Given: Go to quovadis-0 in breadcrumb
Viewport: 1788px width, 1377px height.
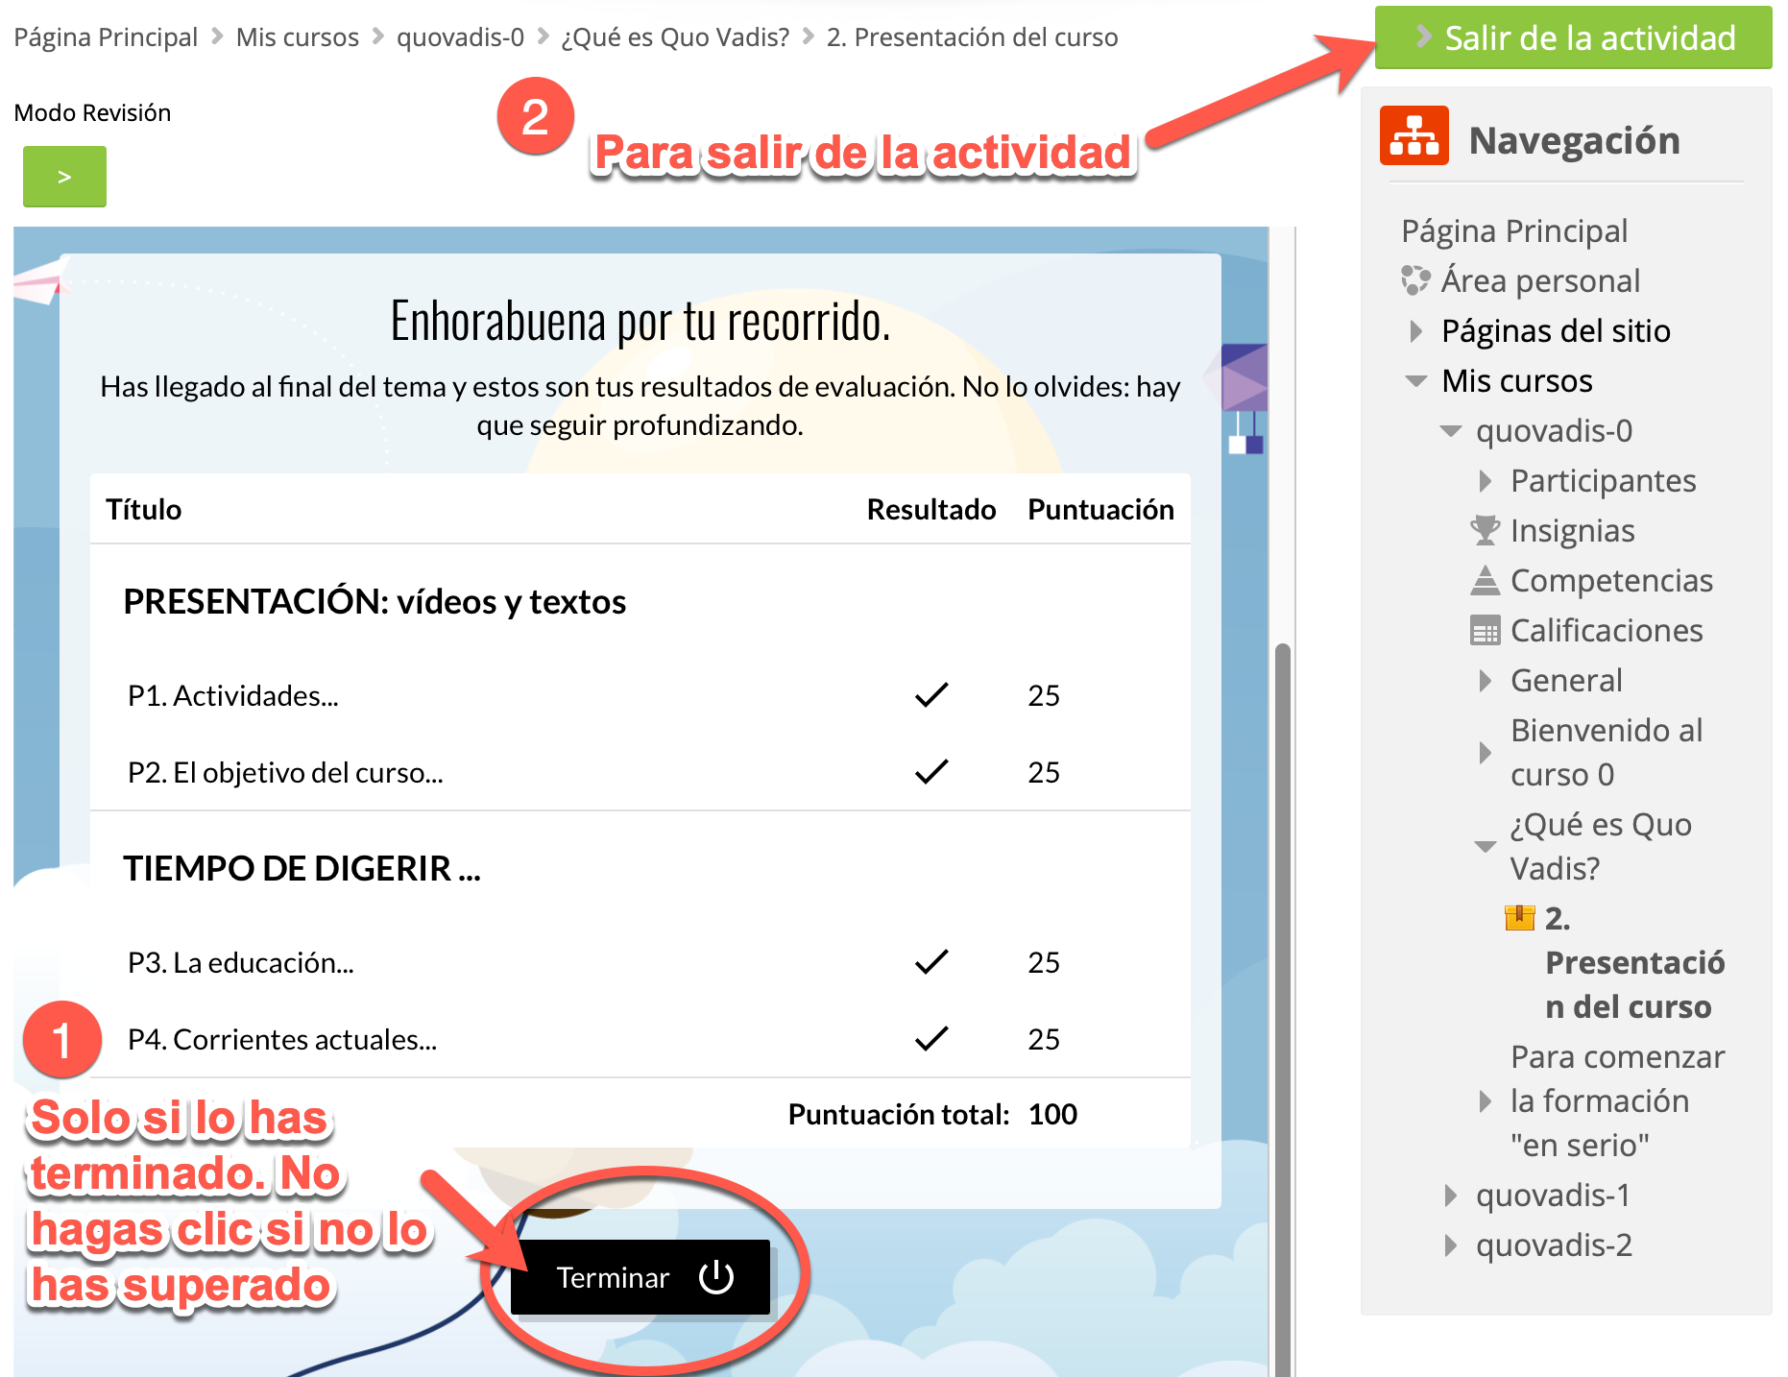Looking at the screenshot, I should click(460, 37).
